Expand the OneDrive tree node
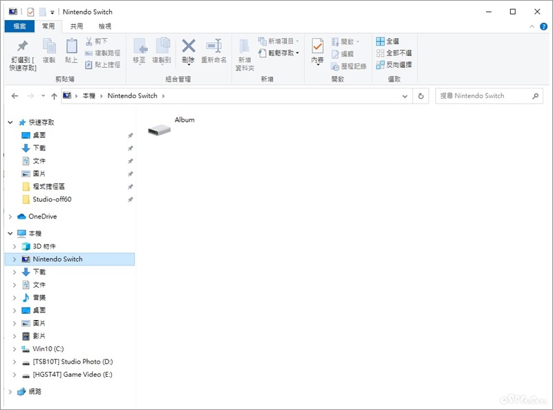 pos(10,216)
